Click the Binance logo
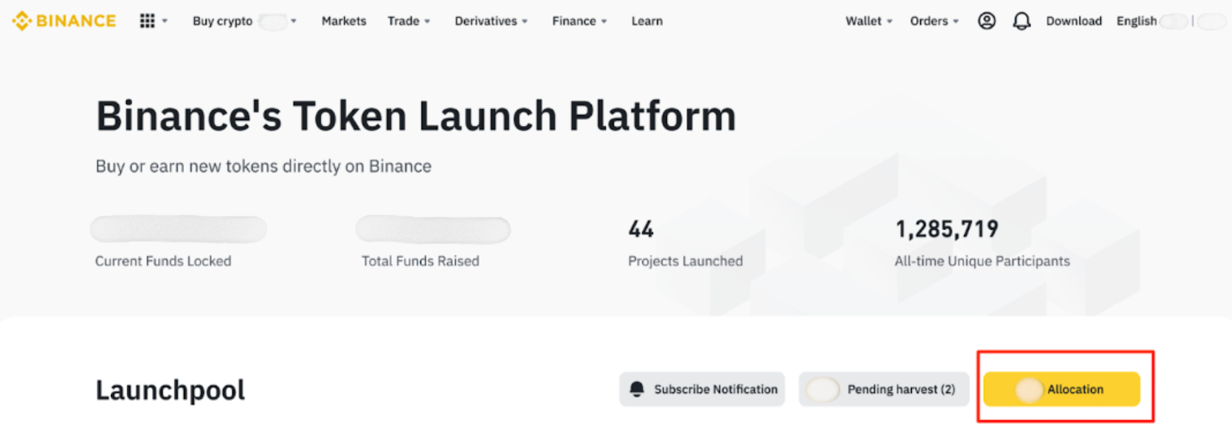This screenshot has height=439, width=1232. (x=64, y=21)
